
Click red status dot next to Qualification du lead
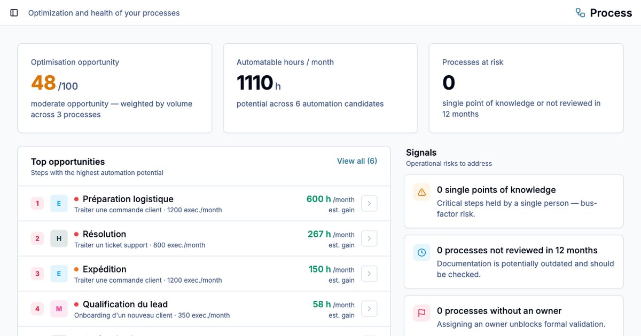tap(76, 305)
